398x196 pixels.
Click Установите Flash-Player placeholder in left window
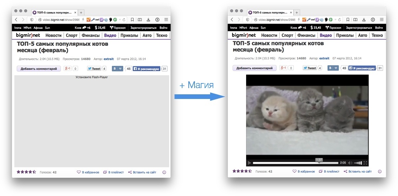(91, 77)
